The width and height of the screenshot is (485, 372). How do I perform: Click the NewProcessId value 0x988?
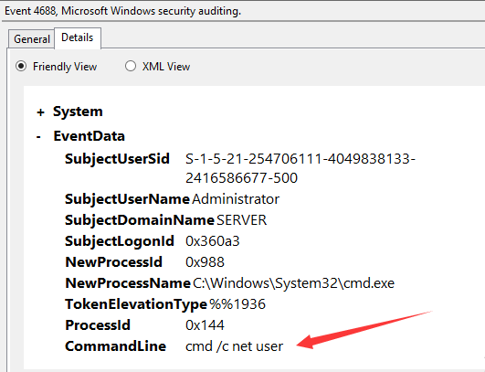(x=205, y=262)
